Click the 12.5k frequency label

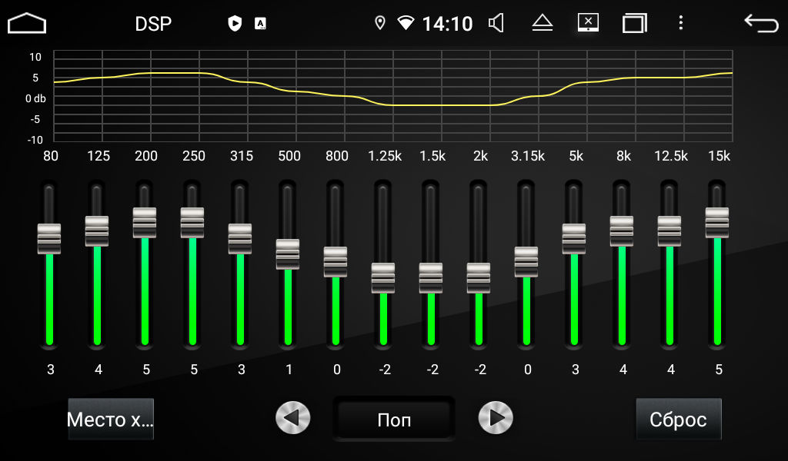[671, 156]
